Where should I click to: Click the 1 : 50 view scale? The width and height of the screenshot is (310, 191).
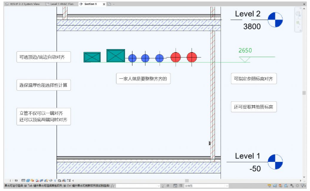coord(13,180)
